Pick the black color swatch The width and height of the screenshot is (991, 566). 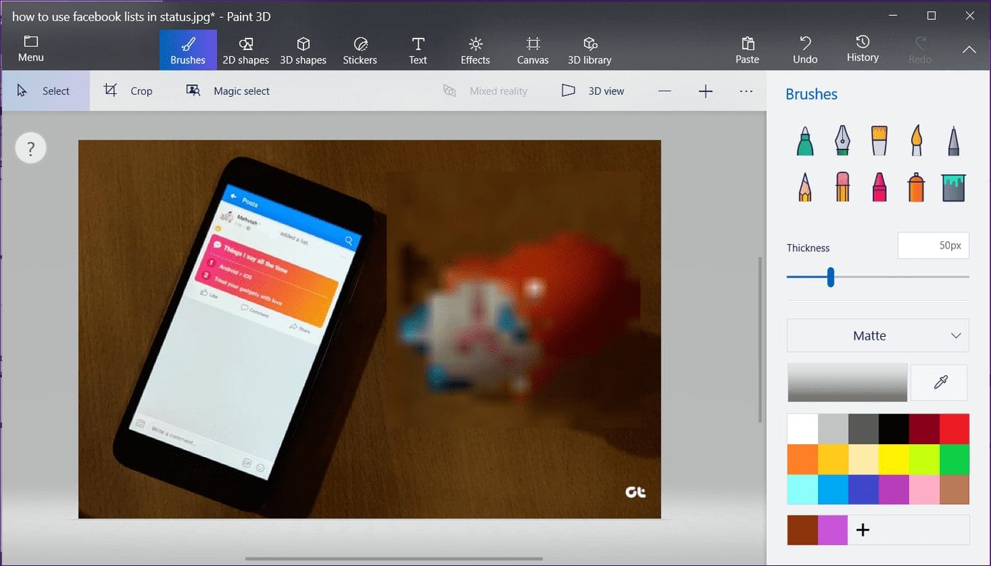893,429
